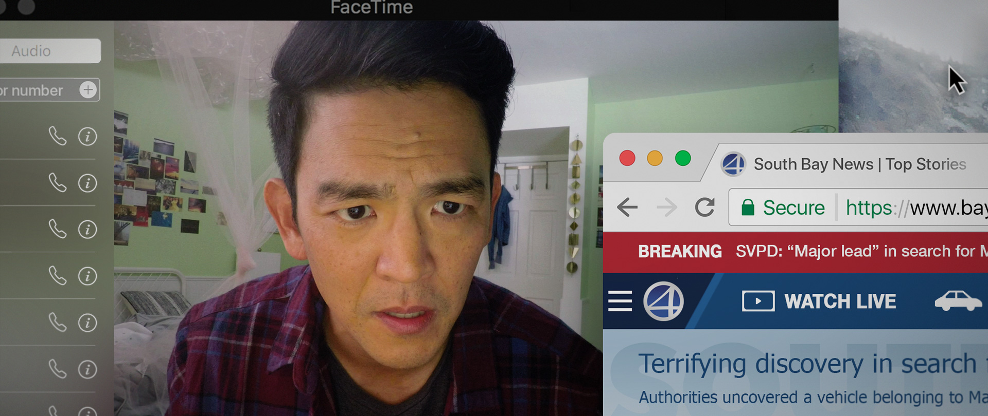The width and height of the screenshot is (988, 416).
Task: Reload the South Bay News page
Action: click(x=705, y=207)
